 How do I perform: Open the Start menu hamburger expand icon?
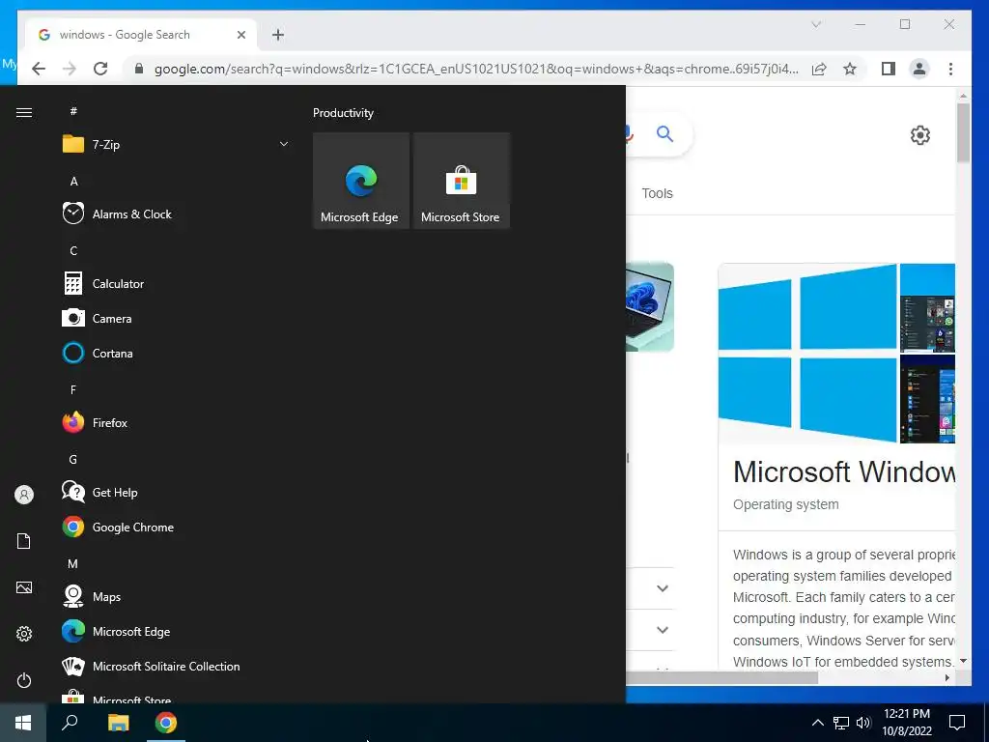click(x=24, y=112)
